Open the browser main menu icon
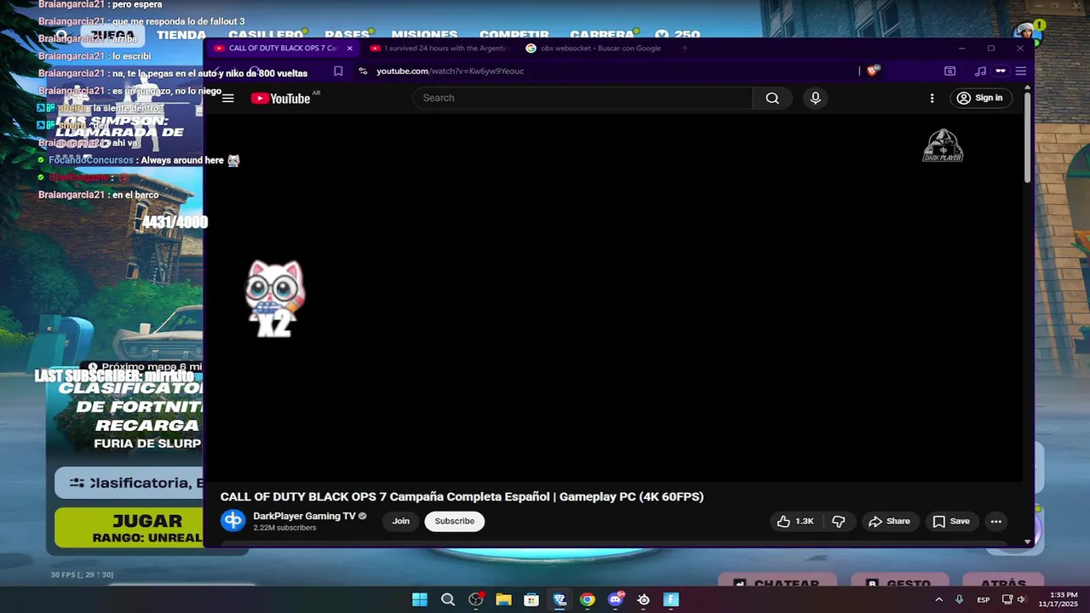This screenshot has width=1090, height=613. 1020,72
